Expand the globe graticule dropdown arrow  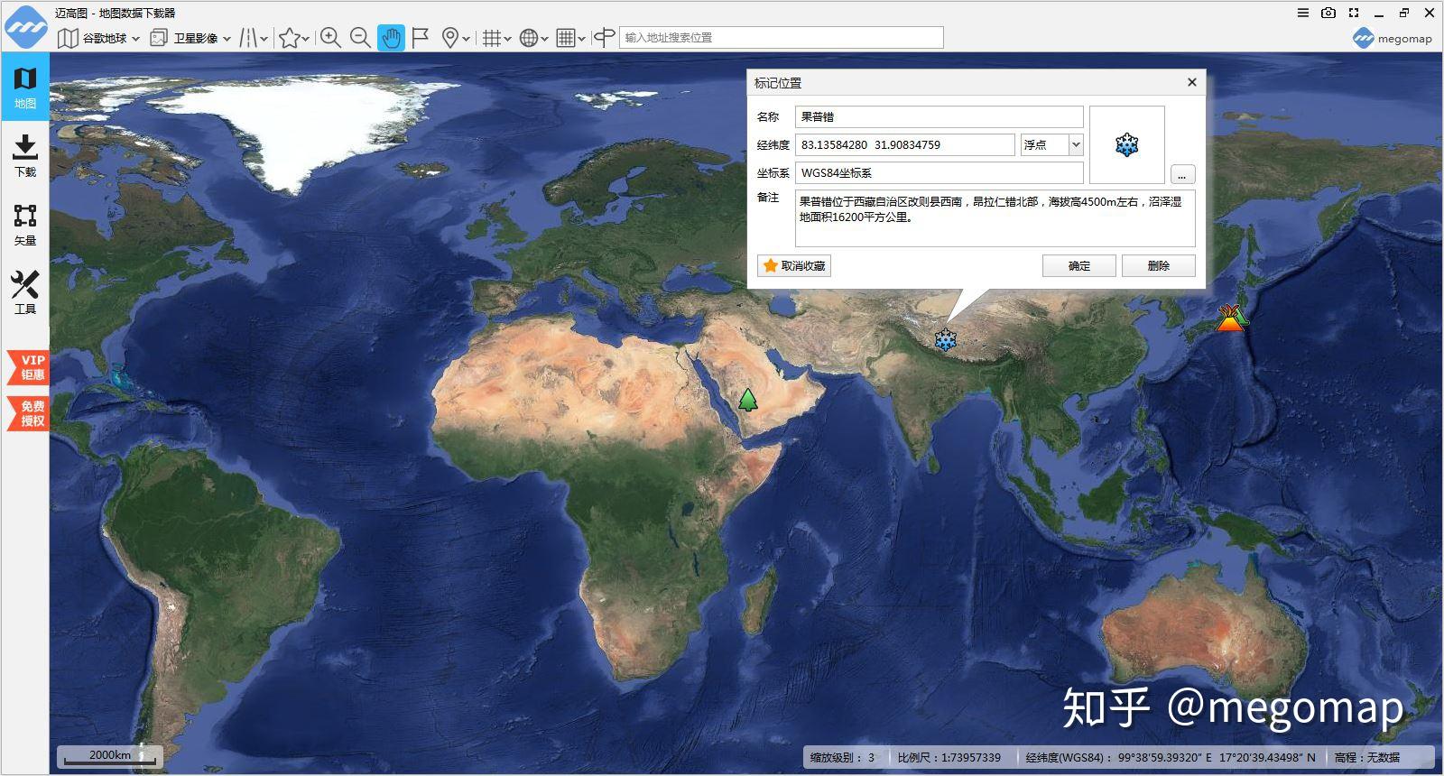(544, 39)
